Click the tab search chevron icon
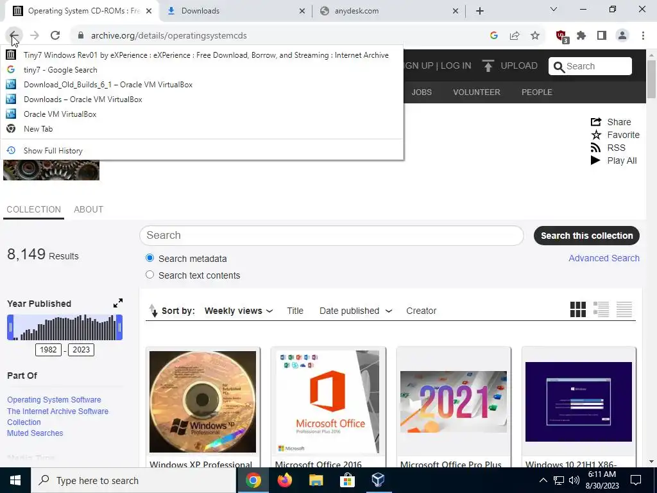The width and height of the screenshot is (657, 493). coord(554,9)
